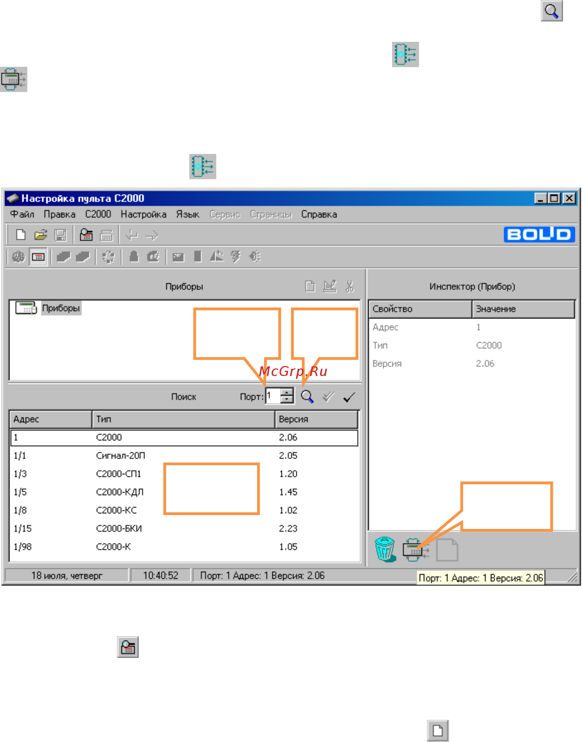Click the greyed device icon beside the floppy disk group

click(x=106, y=235)
